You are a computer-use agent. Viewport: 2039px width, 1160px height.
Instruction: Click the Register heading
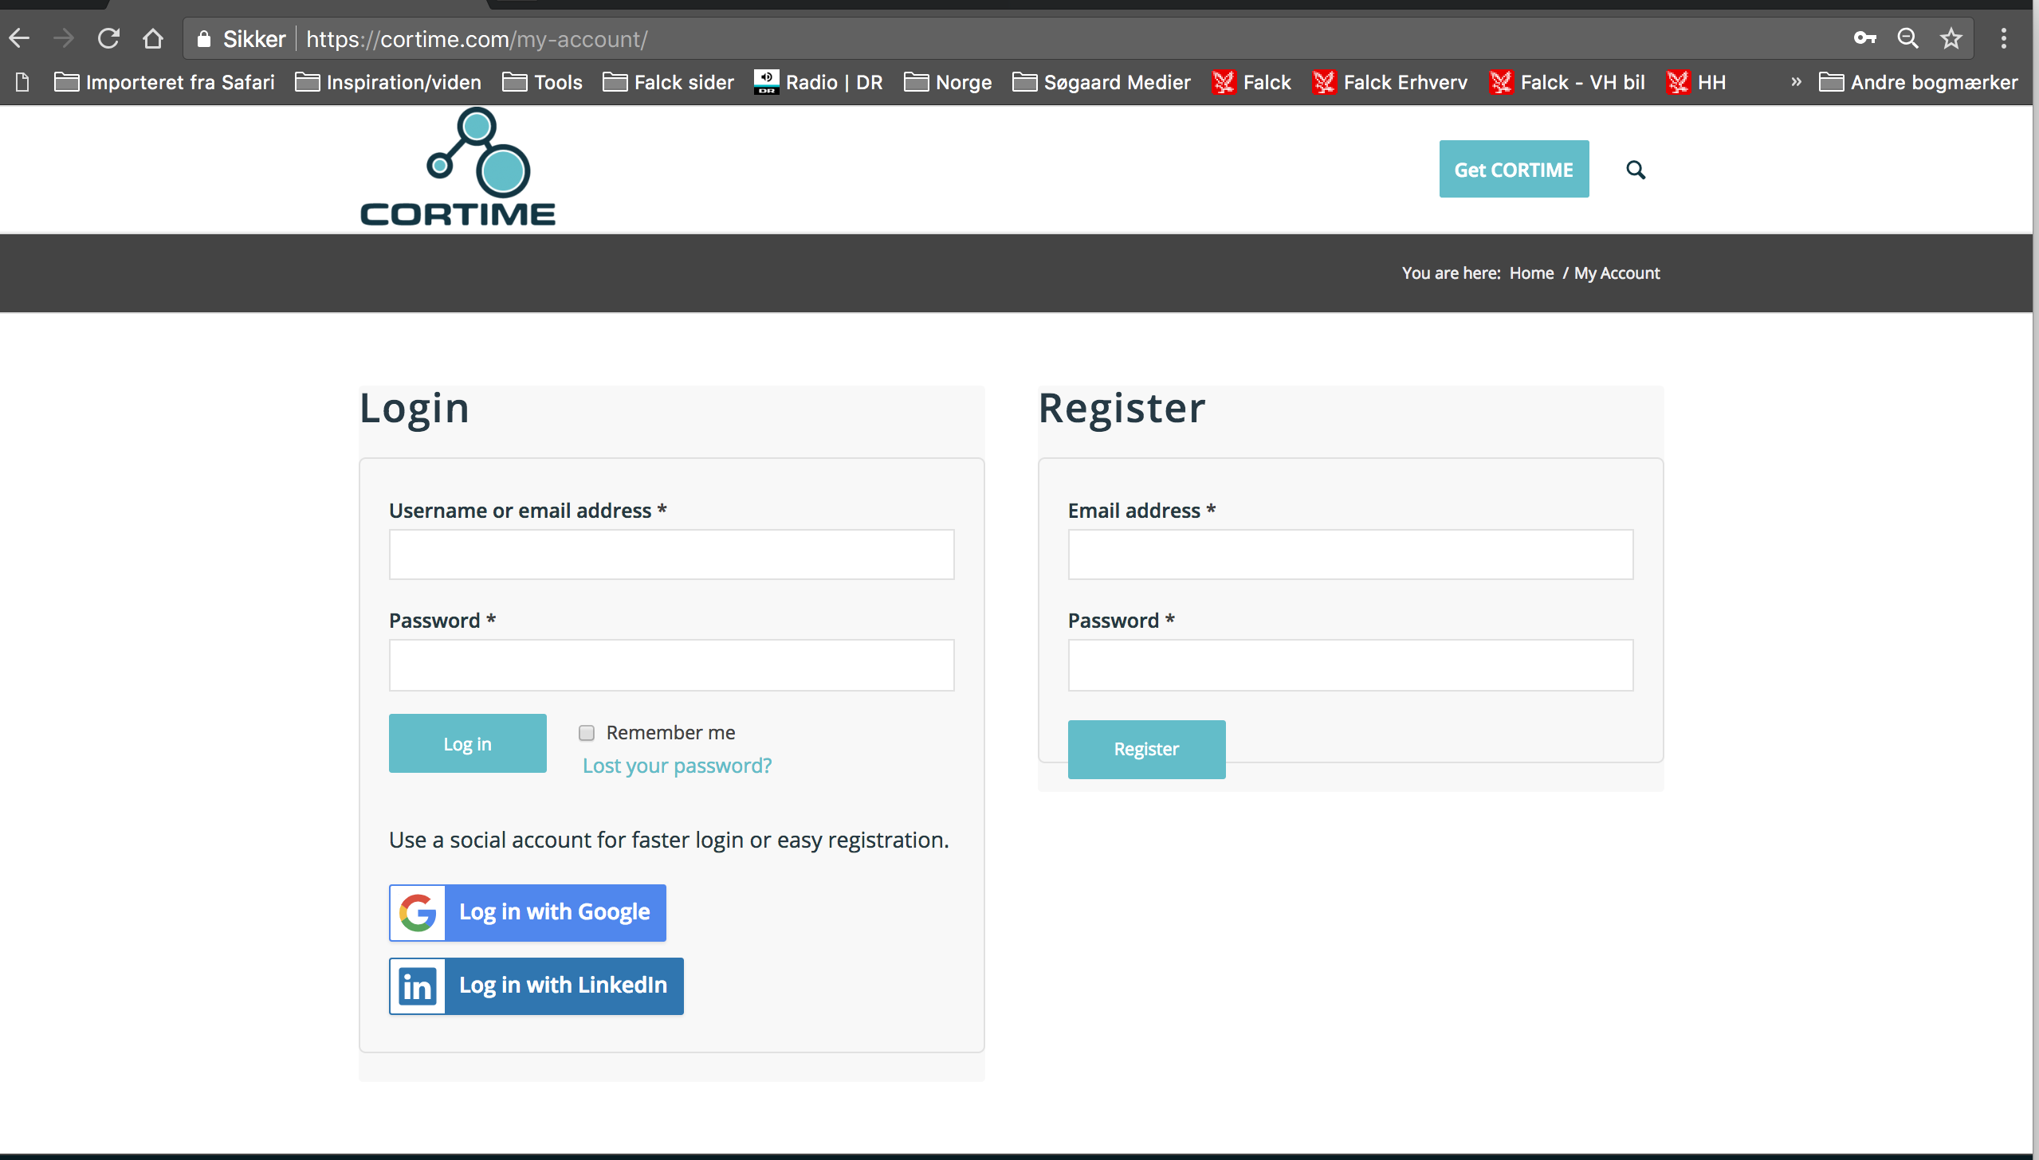click(x=1122, y=409)
